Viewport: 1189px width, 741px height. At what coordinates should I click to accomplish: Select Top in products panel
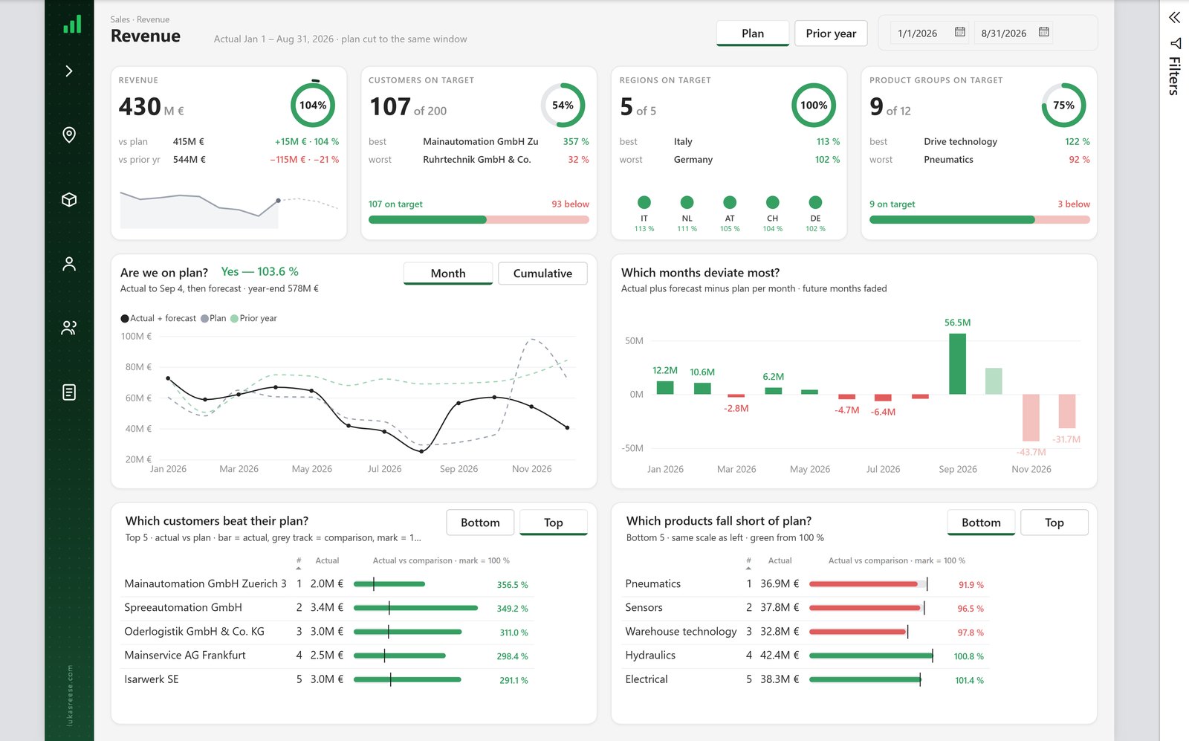tap(1054, 522)
